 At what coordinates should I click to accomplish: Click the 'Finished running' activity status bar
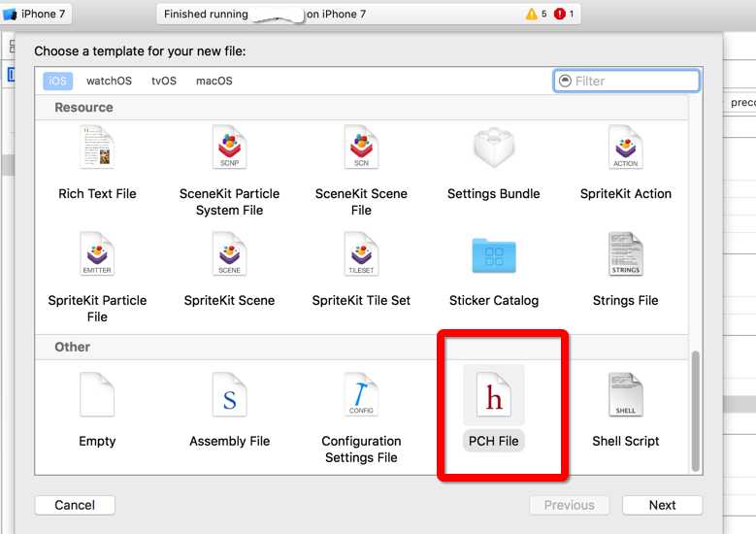coord(369,14)
